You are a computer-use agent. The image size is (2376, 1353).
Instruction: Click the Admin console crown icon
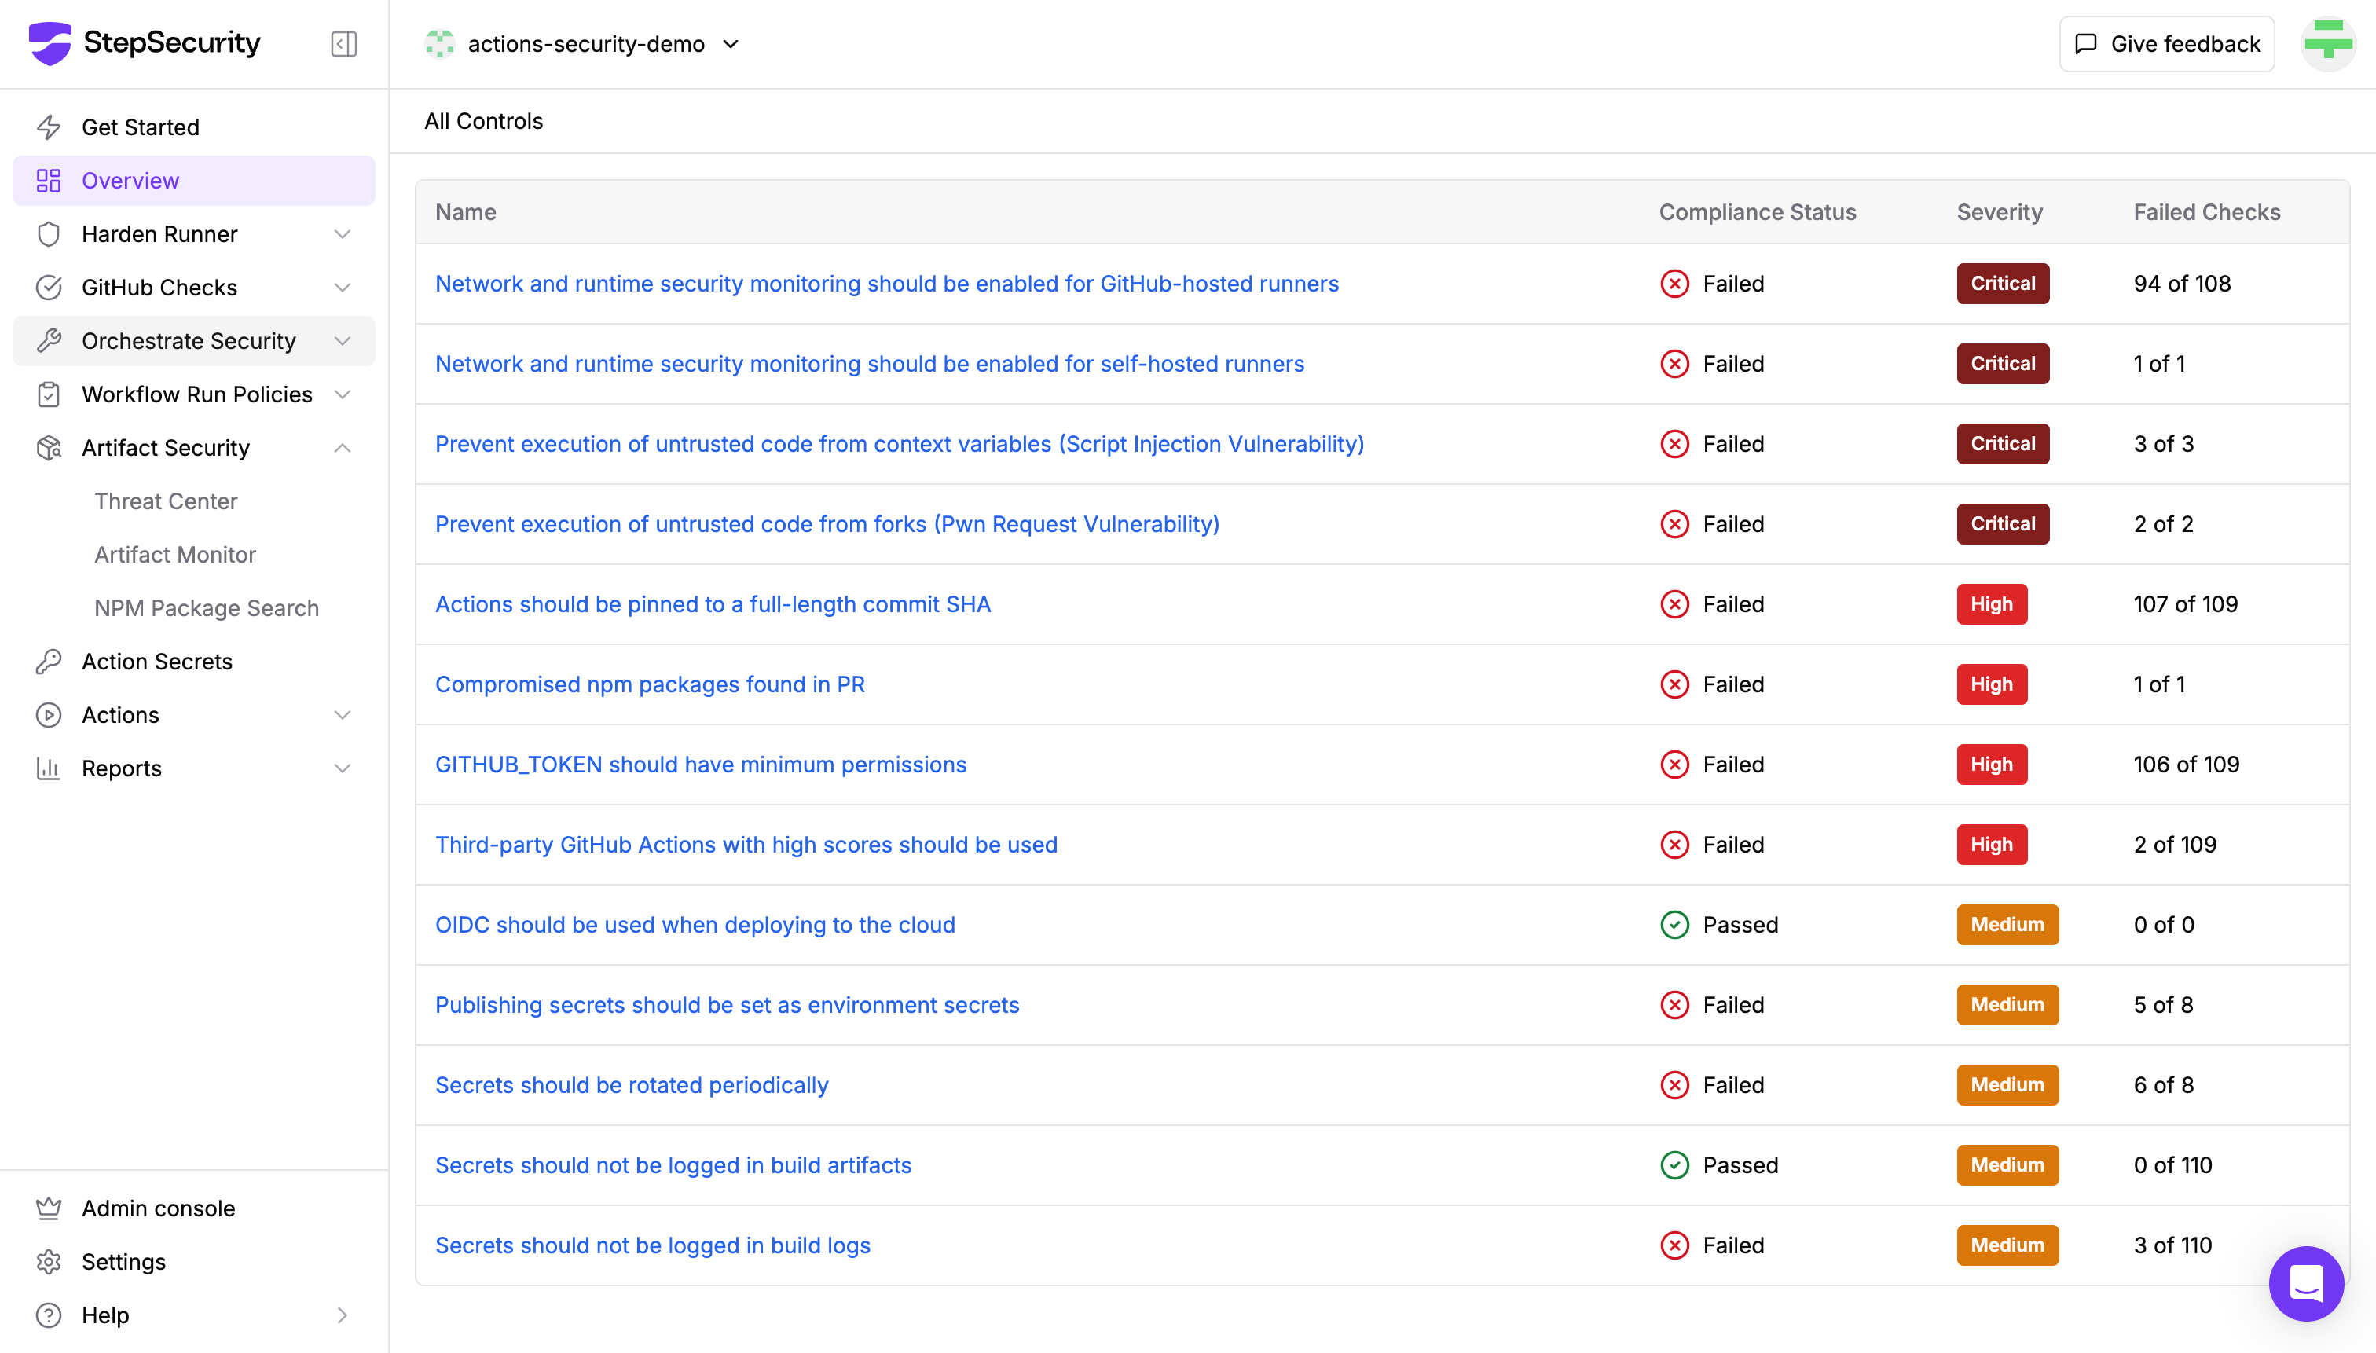[48, 1208]
